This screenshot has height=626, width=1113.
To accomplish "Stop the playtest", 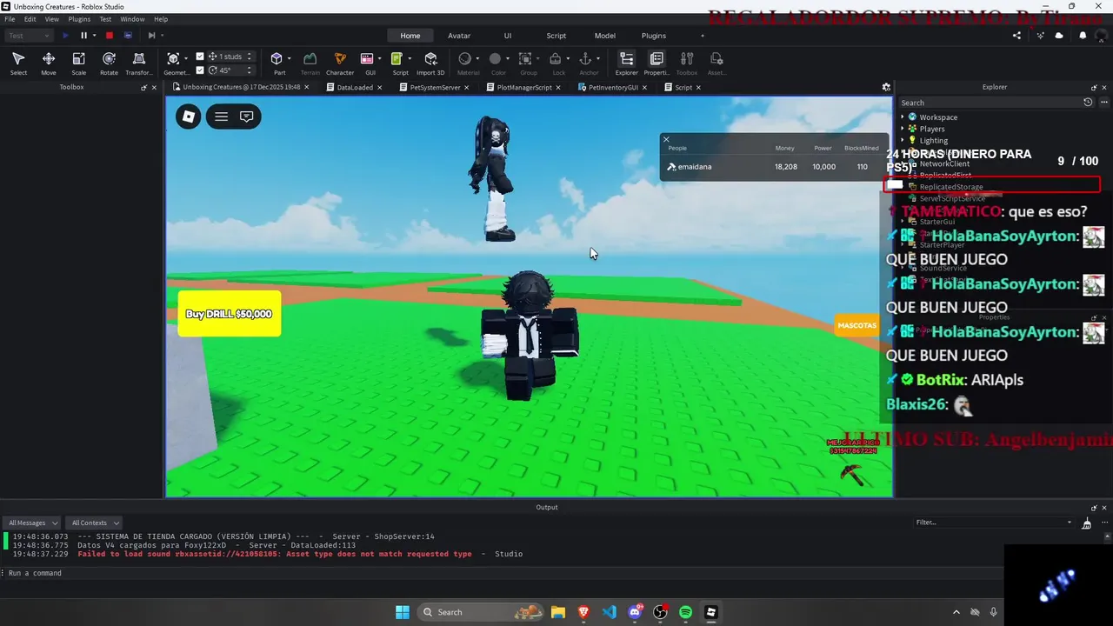I will click(110, 36).
